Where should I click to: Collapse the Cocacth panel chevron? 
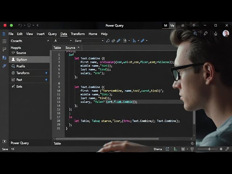[x=48, y=41]
